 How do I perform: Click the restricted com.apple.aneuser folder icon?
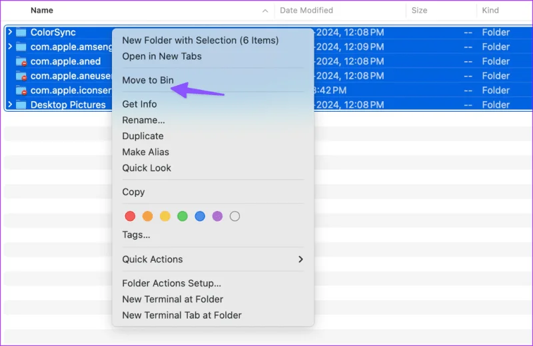[x=21, y=76]
